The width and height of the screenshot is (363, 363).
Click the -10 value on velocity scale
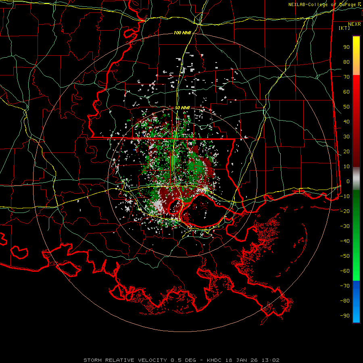tap(345, 196)
